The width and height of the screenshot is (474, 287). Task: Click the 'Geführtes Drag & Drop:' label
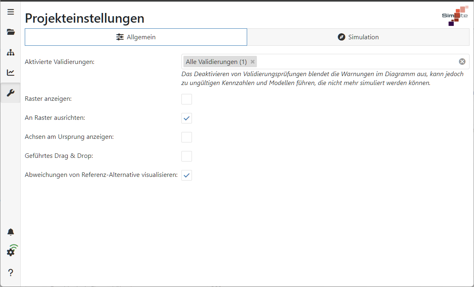[59, 156]
